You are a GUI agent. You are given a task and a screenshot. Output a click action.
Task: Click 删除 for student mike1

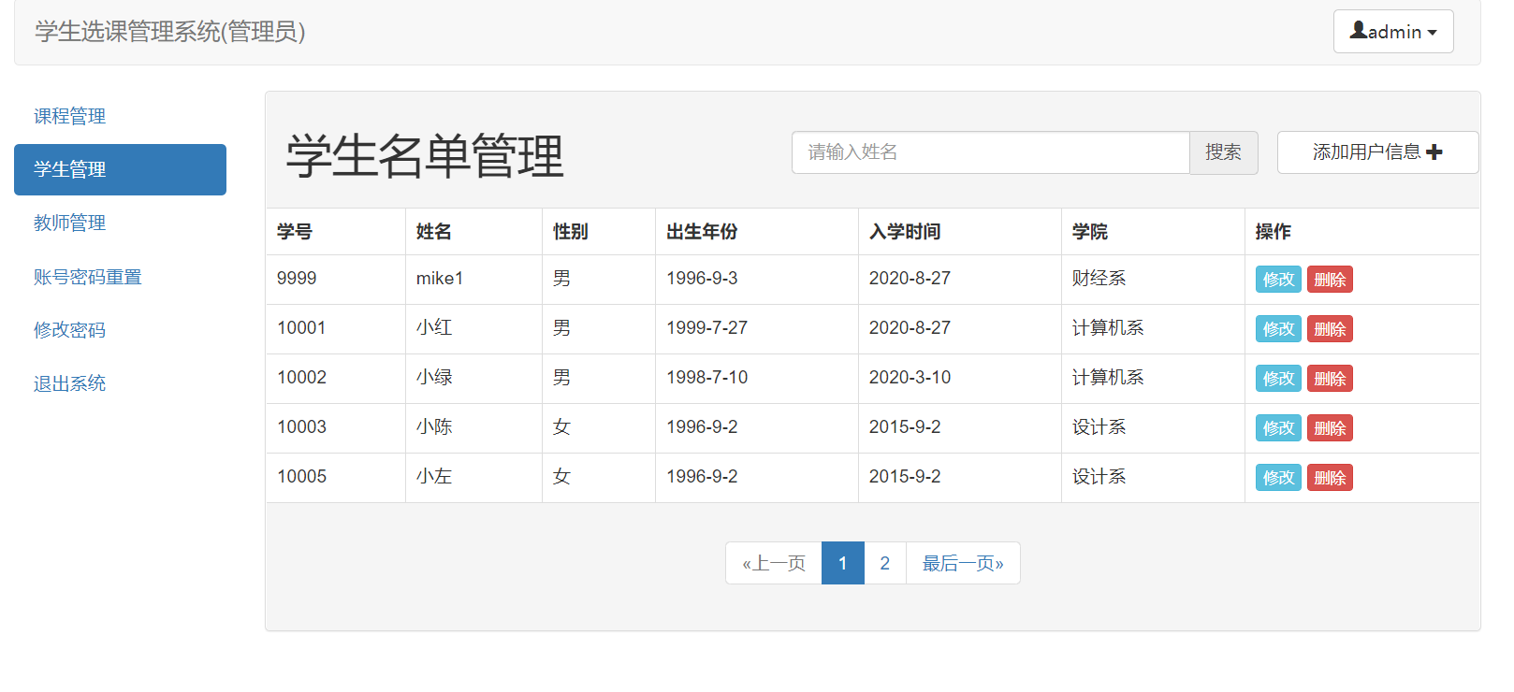point(1330,280)
